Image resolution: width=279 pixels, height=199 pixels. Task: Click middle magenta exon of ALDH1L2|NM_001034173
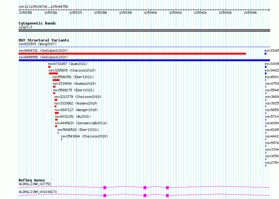point(145,196)
